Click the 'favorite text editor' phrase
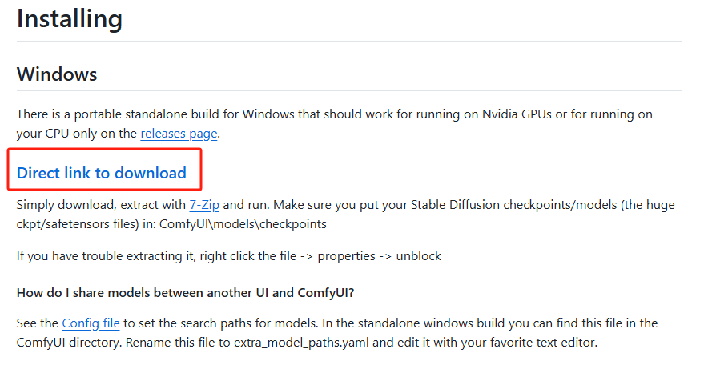 [543, 343]
